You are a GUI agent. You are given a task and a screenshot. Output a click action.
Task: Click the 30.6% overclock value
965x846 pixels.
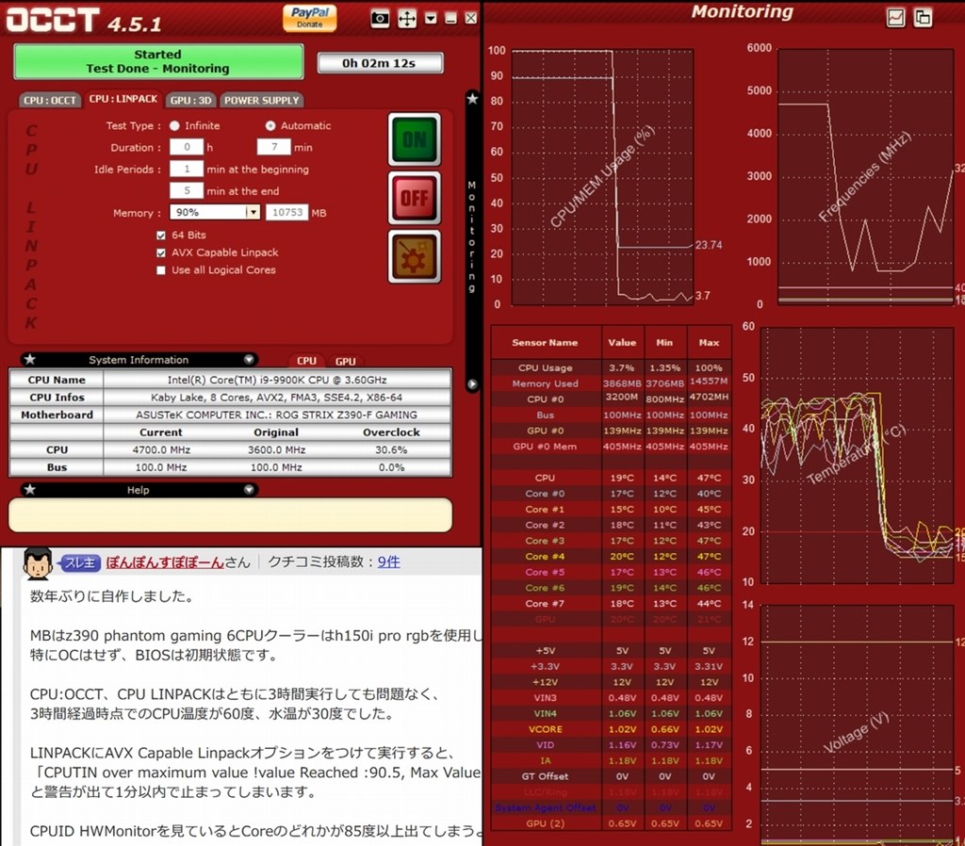[391, 449]
